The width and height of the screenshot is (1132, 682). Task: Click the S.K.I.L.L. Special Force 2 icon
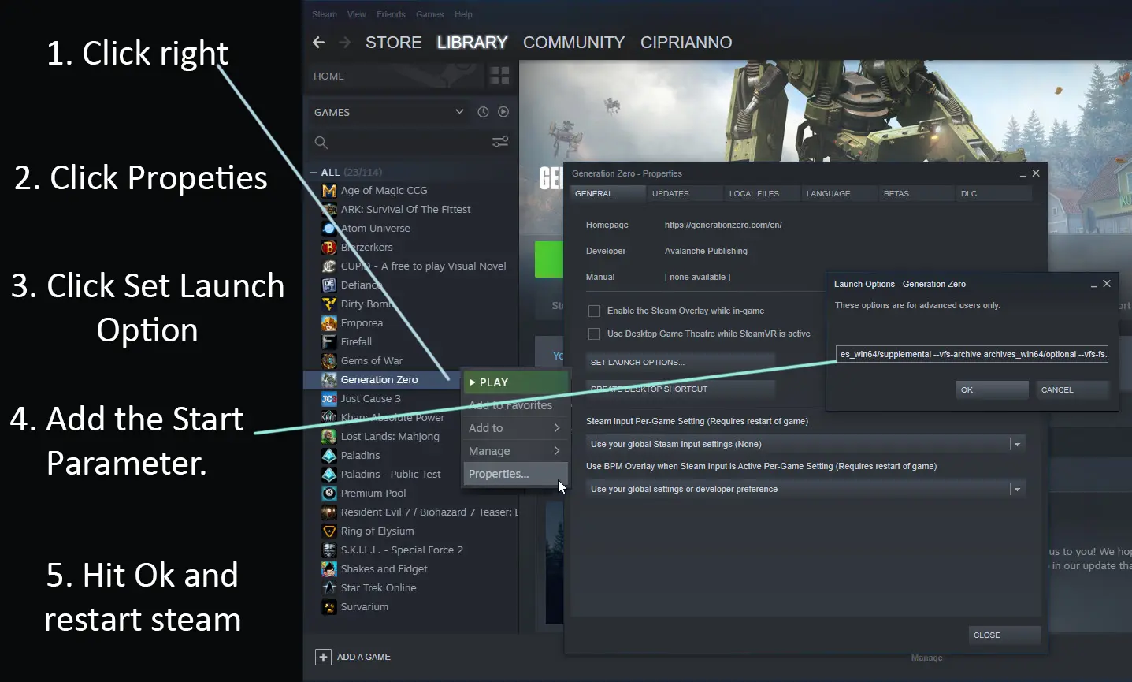[329, 550]
